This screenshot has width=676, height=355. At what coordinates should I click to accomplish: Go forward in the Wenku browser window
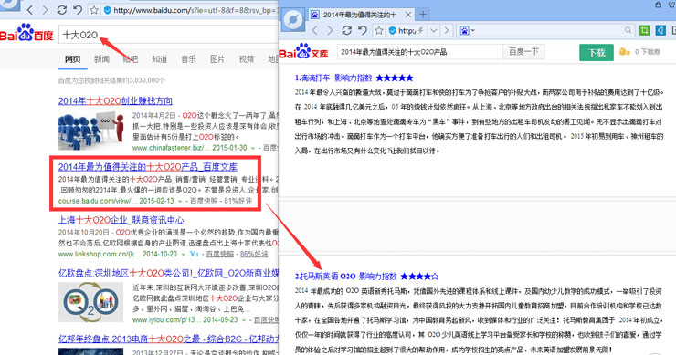coord(331,30)
